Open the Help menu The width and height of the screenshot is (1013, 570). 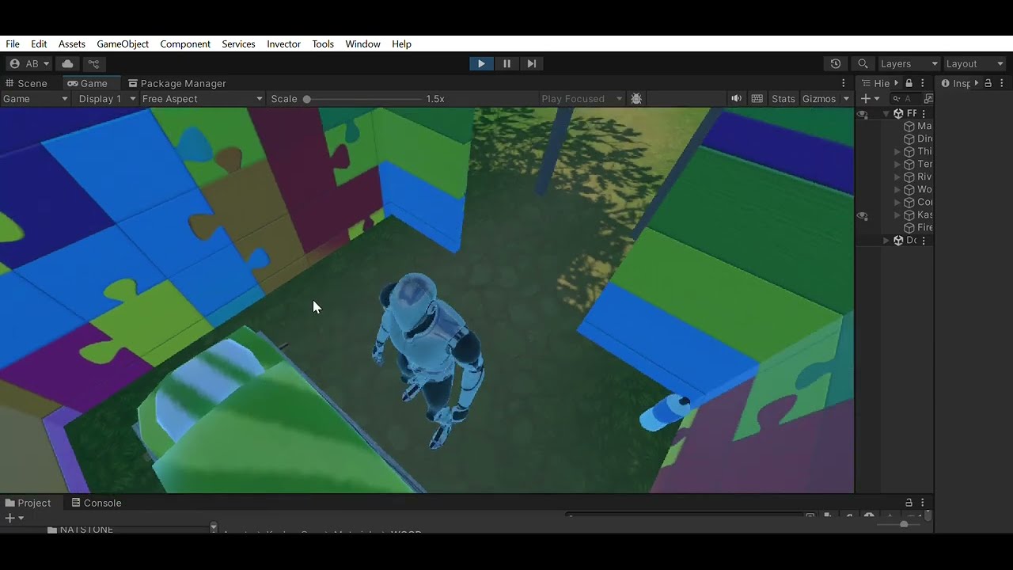click(401, 44)
